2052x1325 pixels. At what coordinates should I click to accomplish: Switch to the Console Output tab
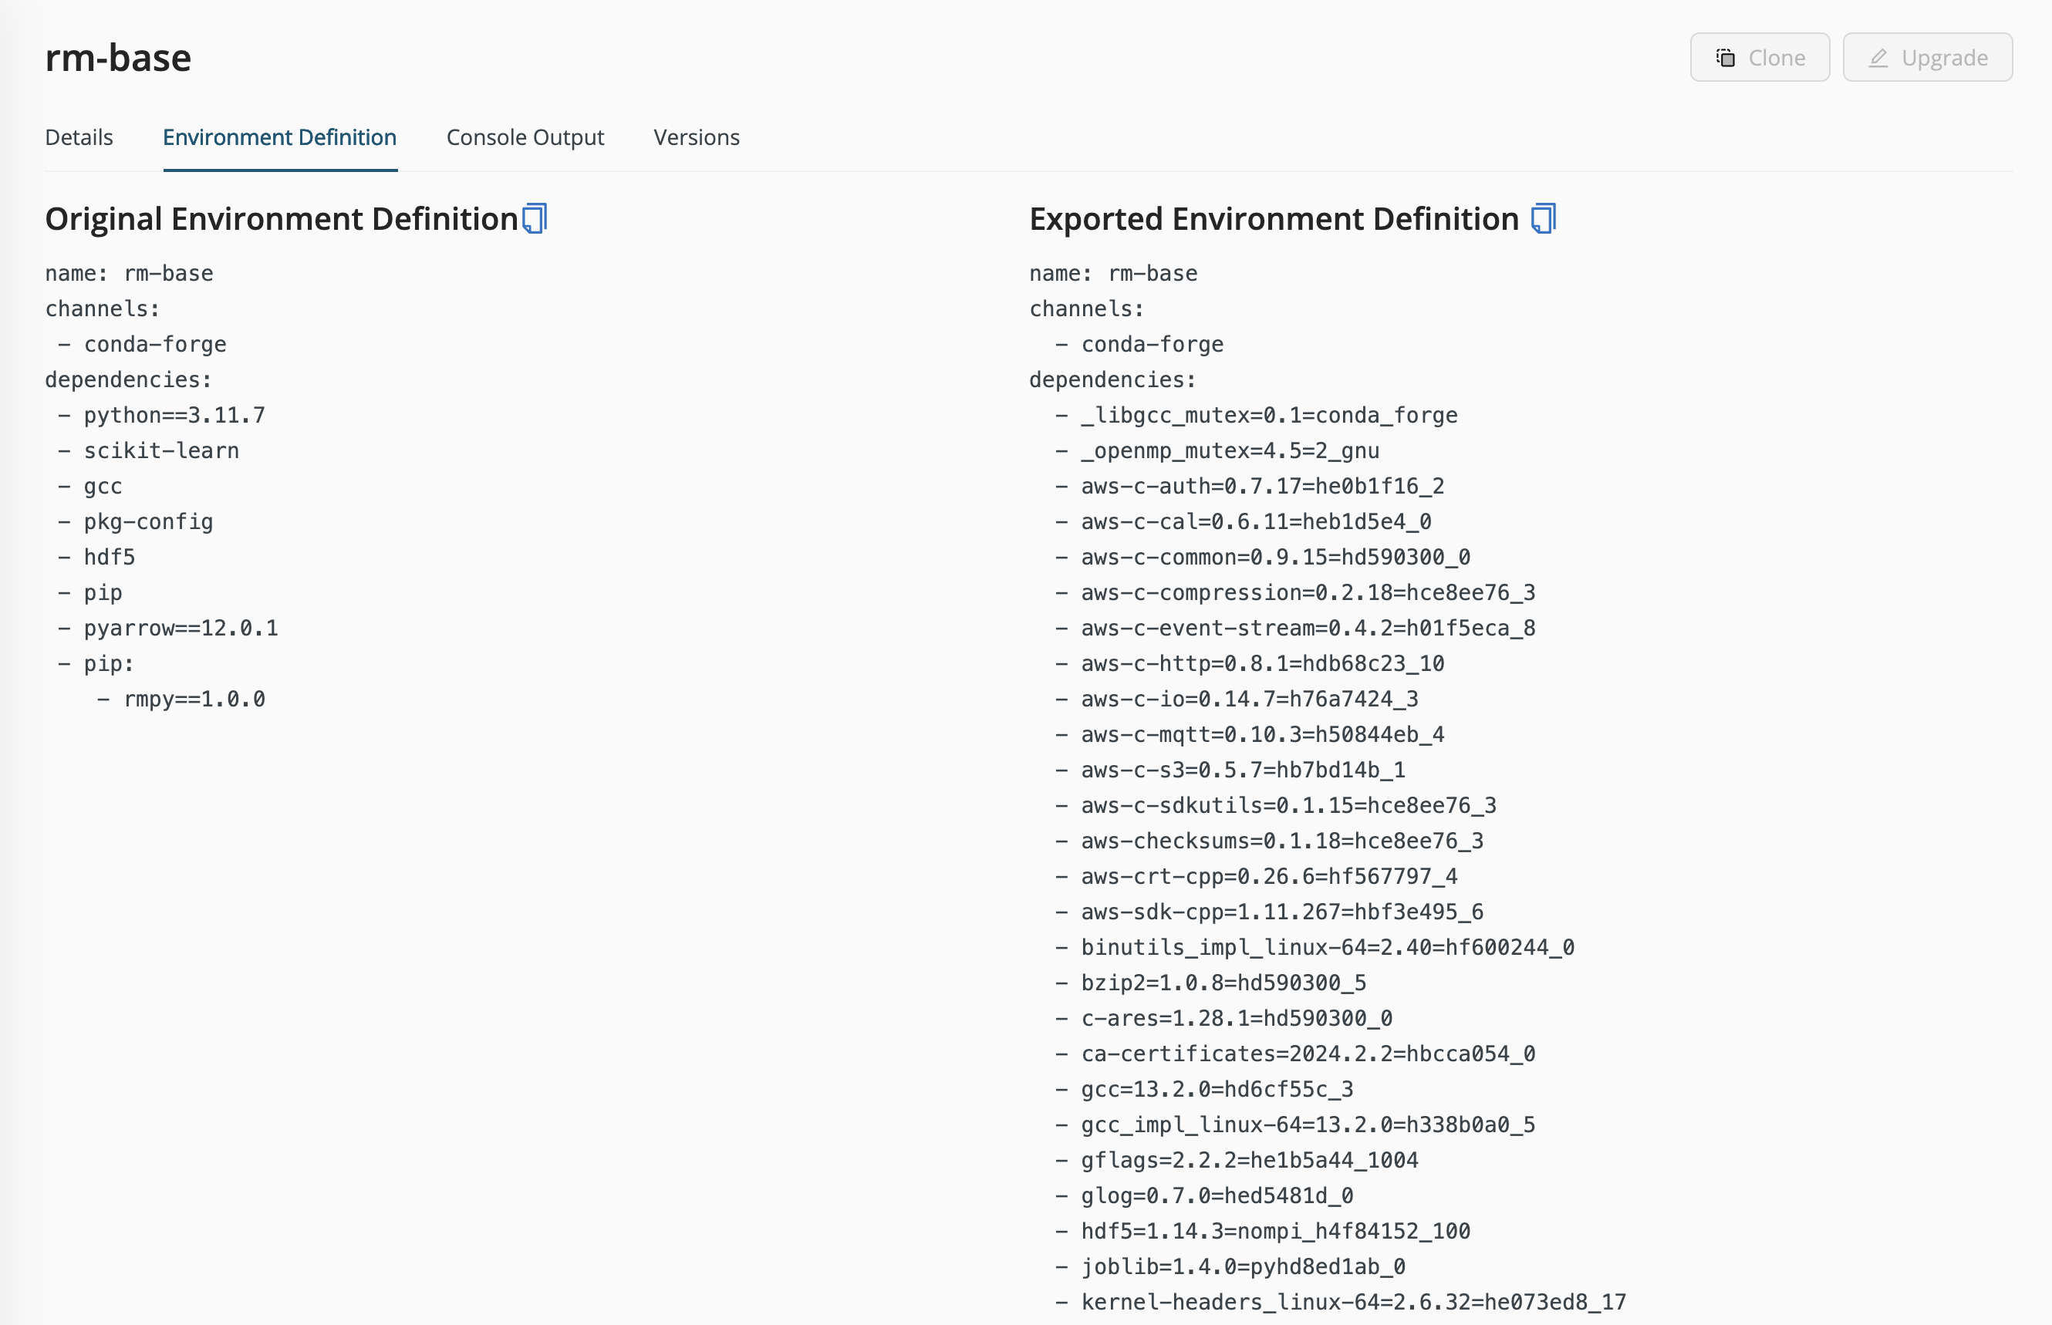pos(525,137)
